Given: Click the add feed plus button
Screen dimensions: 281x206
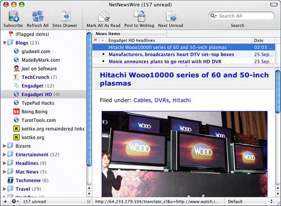Looking at the screenshot, I should (5, 202).
